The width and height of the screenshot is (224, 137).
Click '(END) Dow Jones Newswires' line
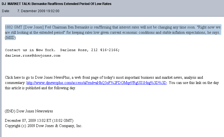click(29, 111)
